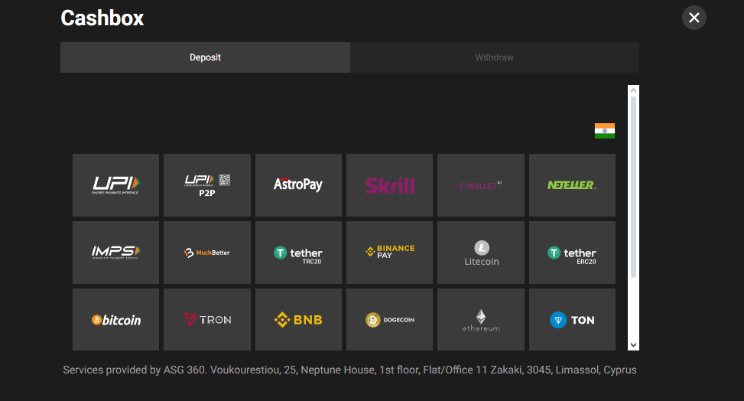The image size is (744, 401).
Task: Choose Binance Pay for deposit
Action: pyautogui.click(x=389, y=252)
